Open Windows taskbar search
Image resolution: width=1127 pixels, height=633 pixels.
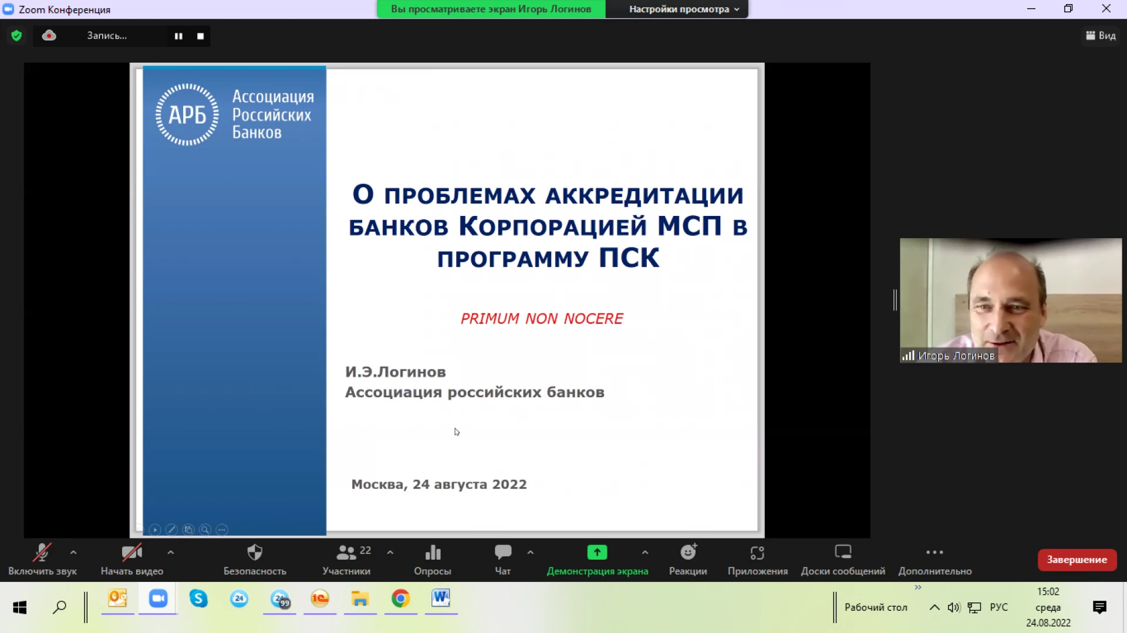click(x=59, y=607)
